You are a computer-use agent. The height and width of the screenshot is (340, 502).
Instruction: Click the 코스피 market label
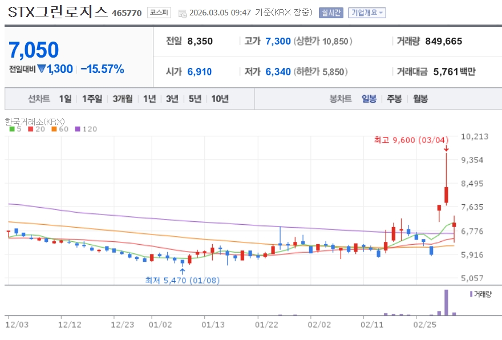158,13
